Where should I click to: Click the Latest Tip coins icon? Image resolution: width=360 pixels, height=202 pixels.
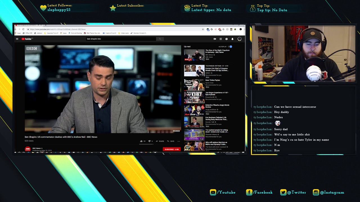(187, 8)
